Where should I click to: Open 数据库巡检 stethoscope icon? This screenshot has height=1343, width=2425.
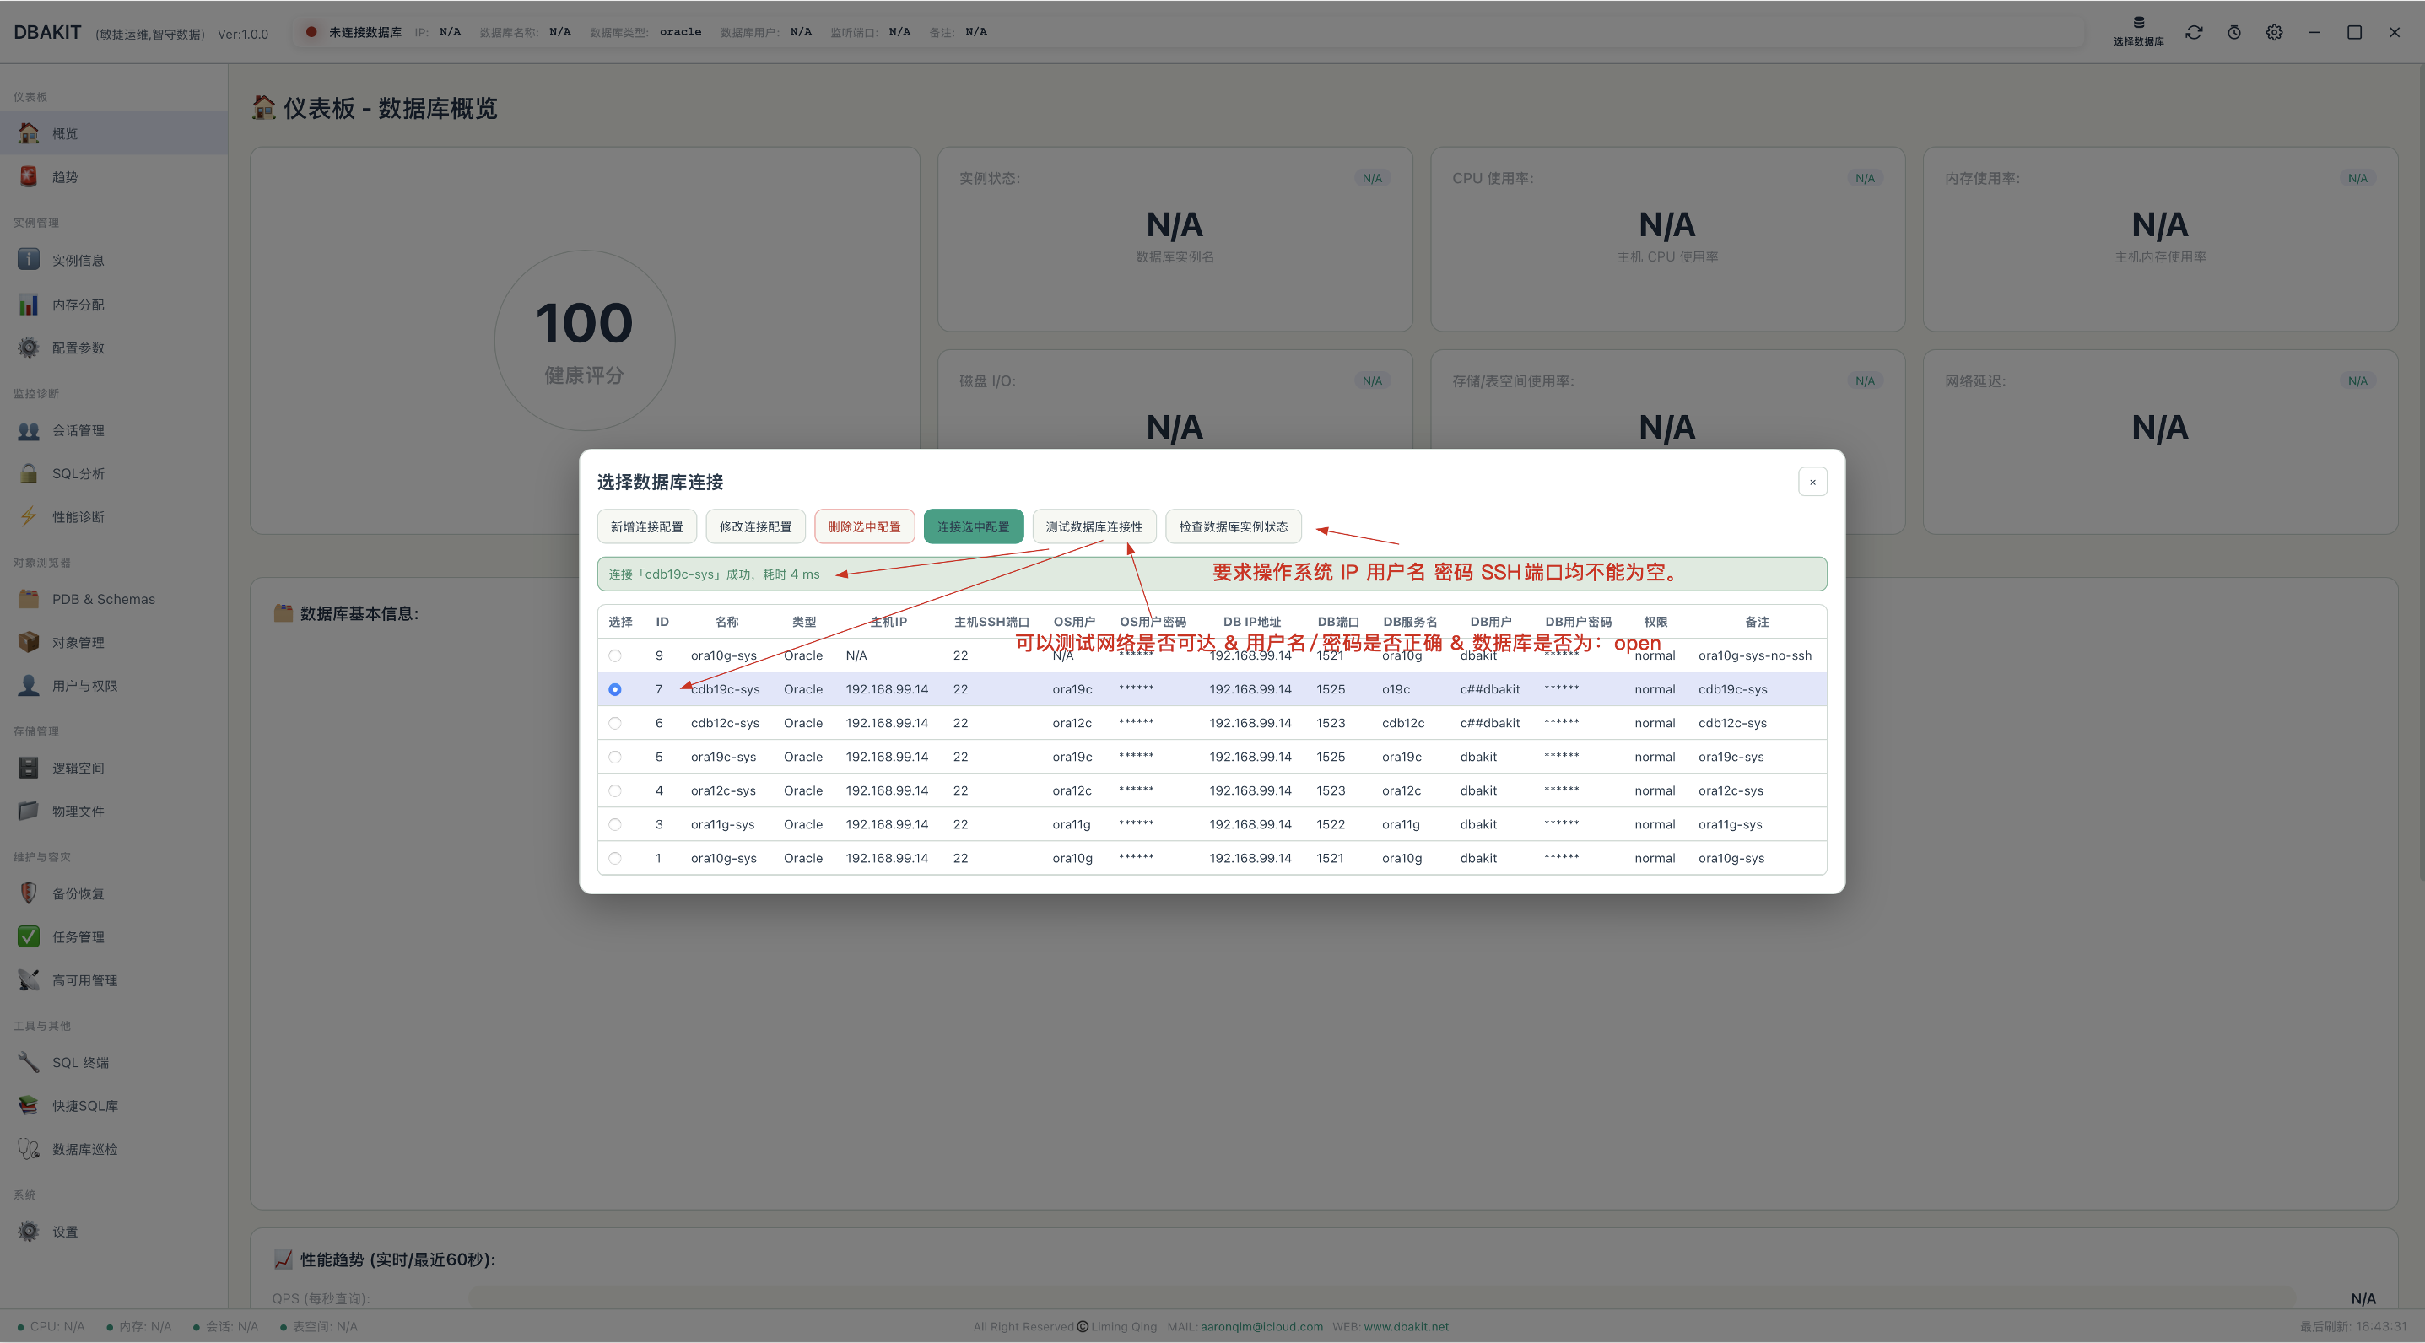pyautogui.click(x=30, y=1149)
